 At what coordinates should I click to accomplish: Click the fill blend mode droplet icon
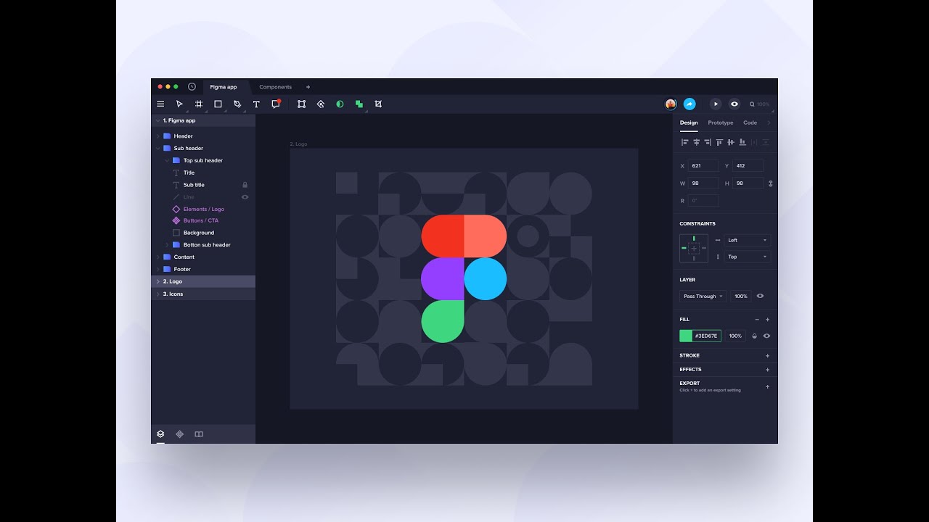click(x=754, y=336)
